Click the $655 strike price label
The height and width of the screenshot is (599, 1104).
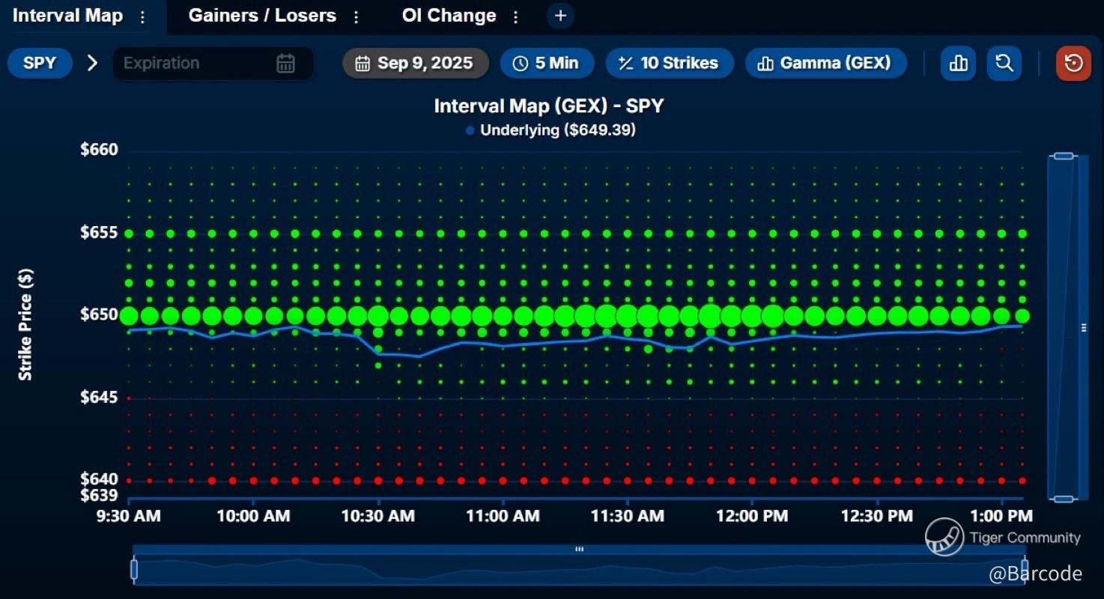pyautogui.click(x=100, y=232)
